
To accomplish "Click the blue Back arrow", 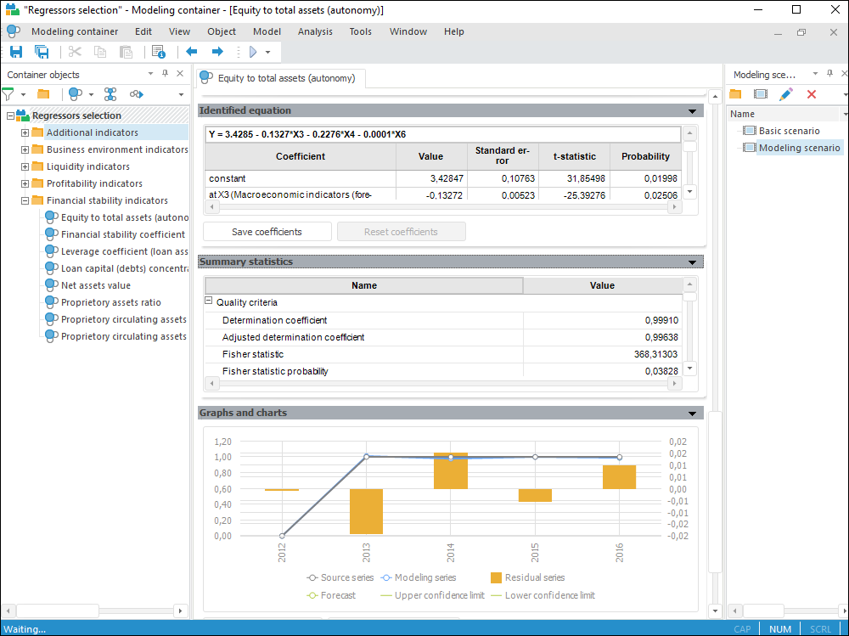I will pos(191,52).
